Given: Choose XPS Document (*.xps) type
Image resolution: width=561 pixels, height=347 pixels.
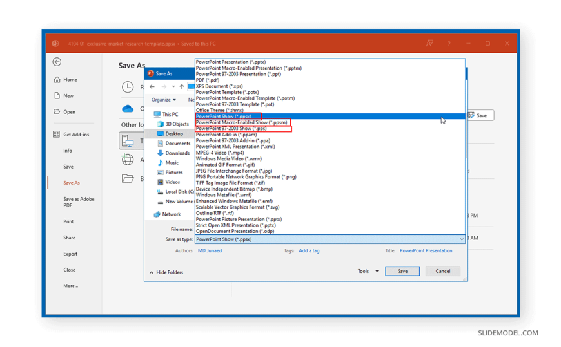Looking at the screenshot, I should pos(330,86).
